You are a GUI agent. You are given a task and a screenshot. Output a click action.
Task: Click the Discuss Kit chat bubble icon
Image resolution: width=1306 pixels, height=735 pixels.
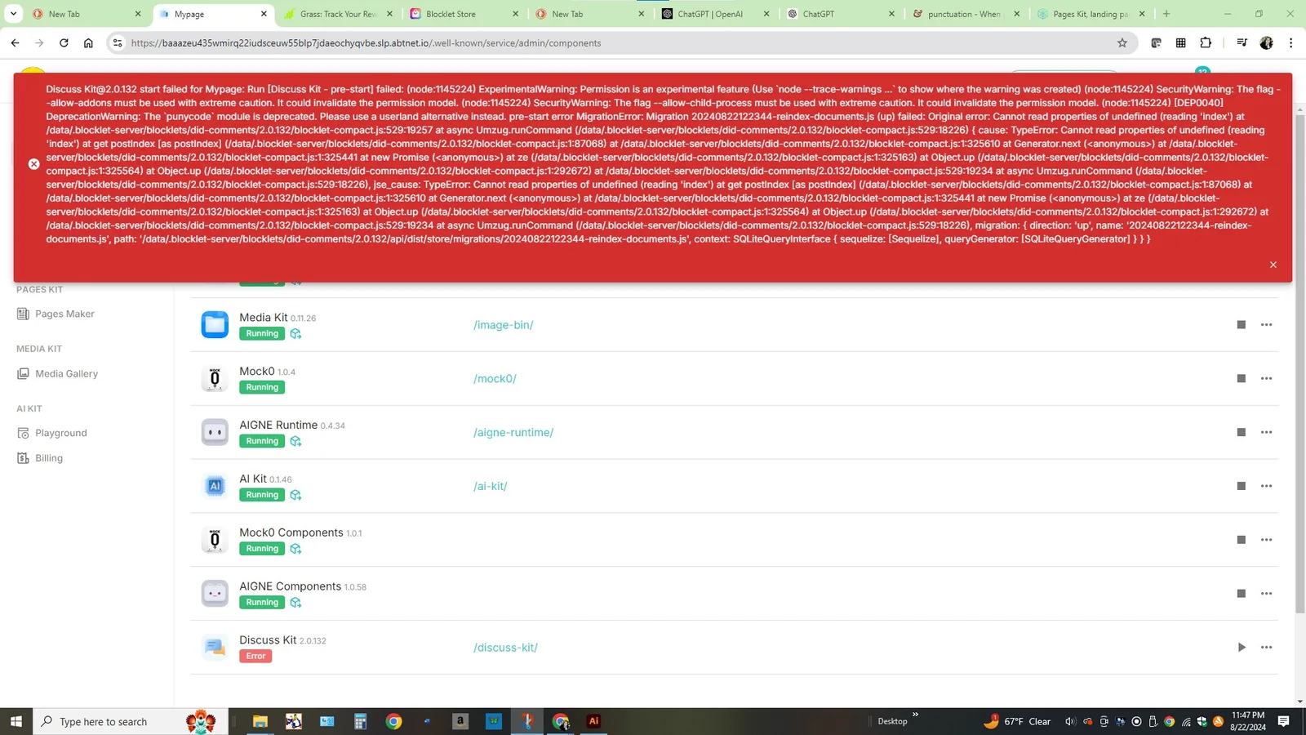point(215,648)
